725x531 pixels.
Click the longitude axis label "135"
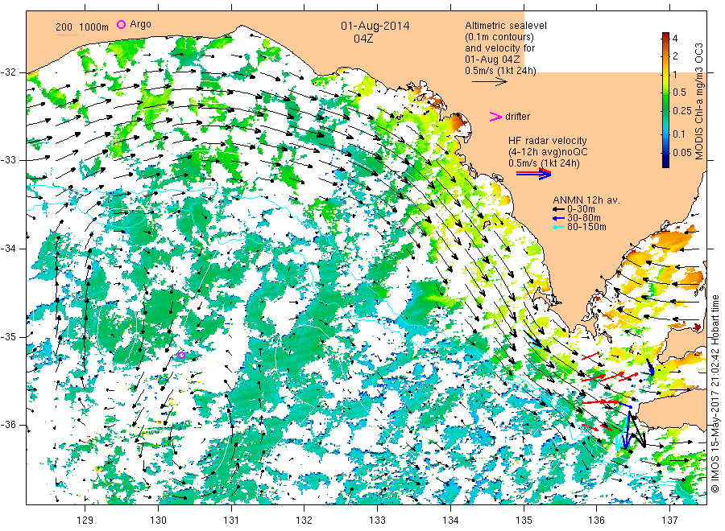coord(524,521)
